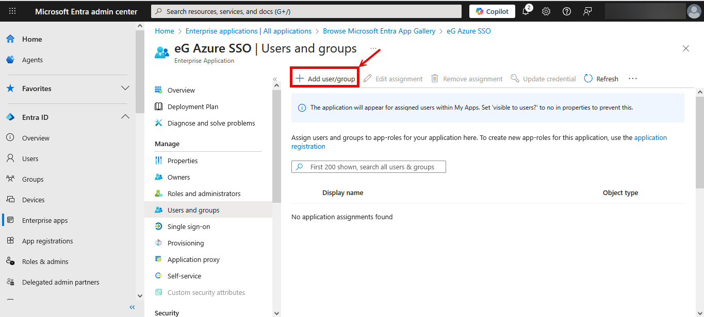Open Single sign-on menu item
Screen dimensions: 704x317
188,226
